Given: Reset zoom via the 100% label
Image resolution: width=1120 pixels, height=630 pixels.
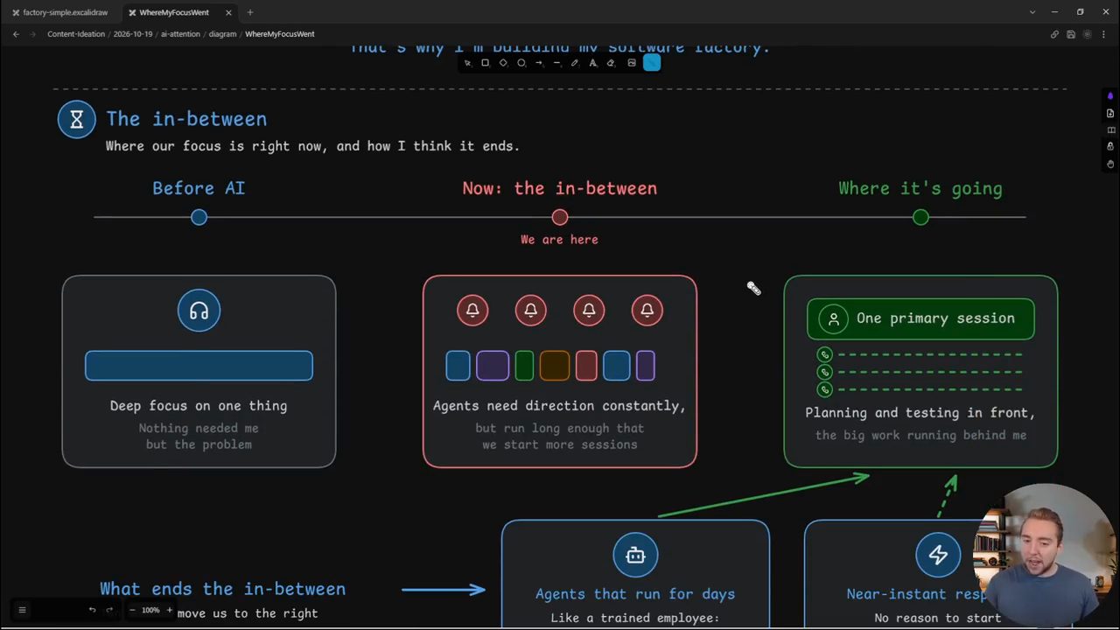Looking at the screenshot, I should pos(150,610).
